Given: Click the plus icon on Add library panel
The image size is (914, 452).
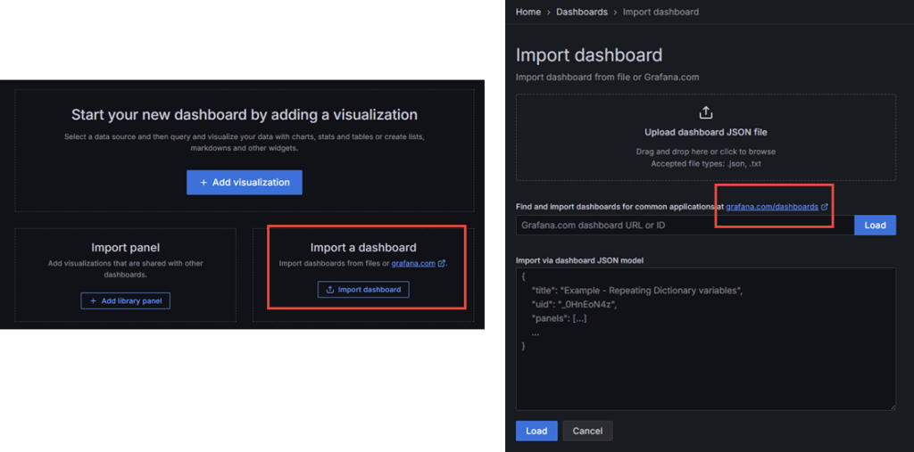Looking at the screenshot, I should point(92,301).
